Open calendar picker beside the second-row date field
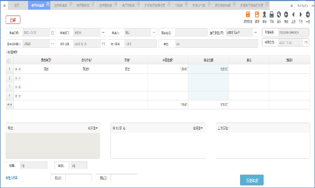The height and width of the screenshot is (188, 315). (x=103, y=44)
